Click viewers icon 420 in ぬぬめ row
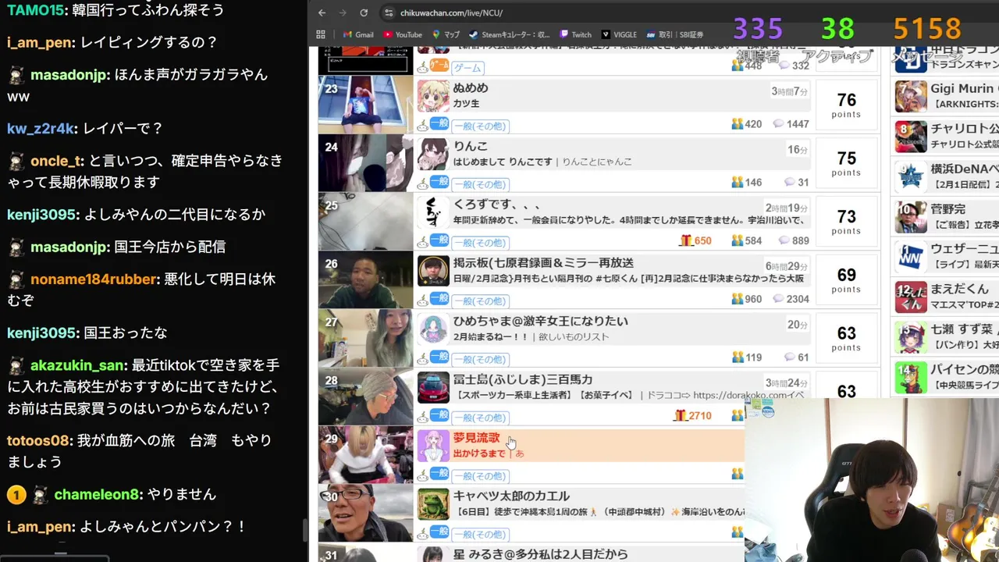The width and height of the screenshot is (999, 562). click(x=737, y=124)
